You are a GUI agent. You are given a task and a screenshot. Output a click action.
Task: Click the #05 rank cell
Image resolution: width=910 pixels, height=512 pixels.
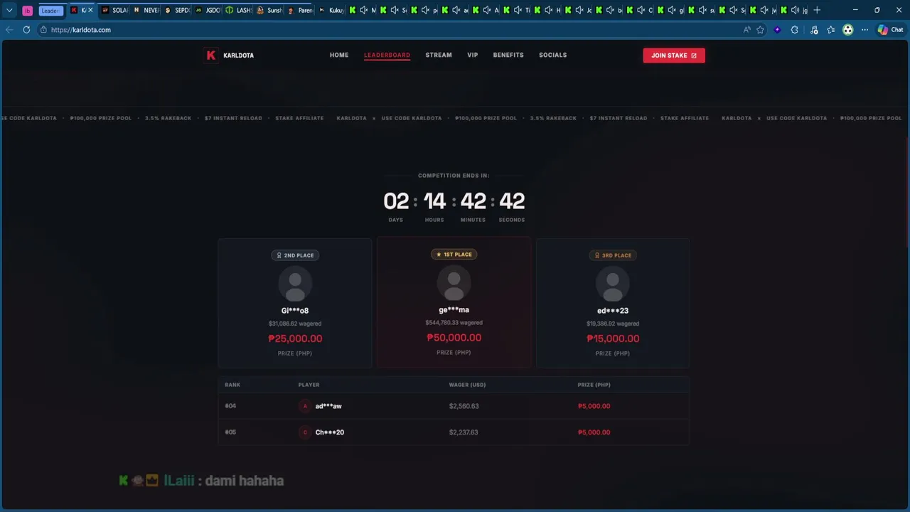(230, 432)
